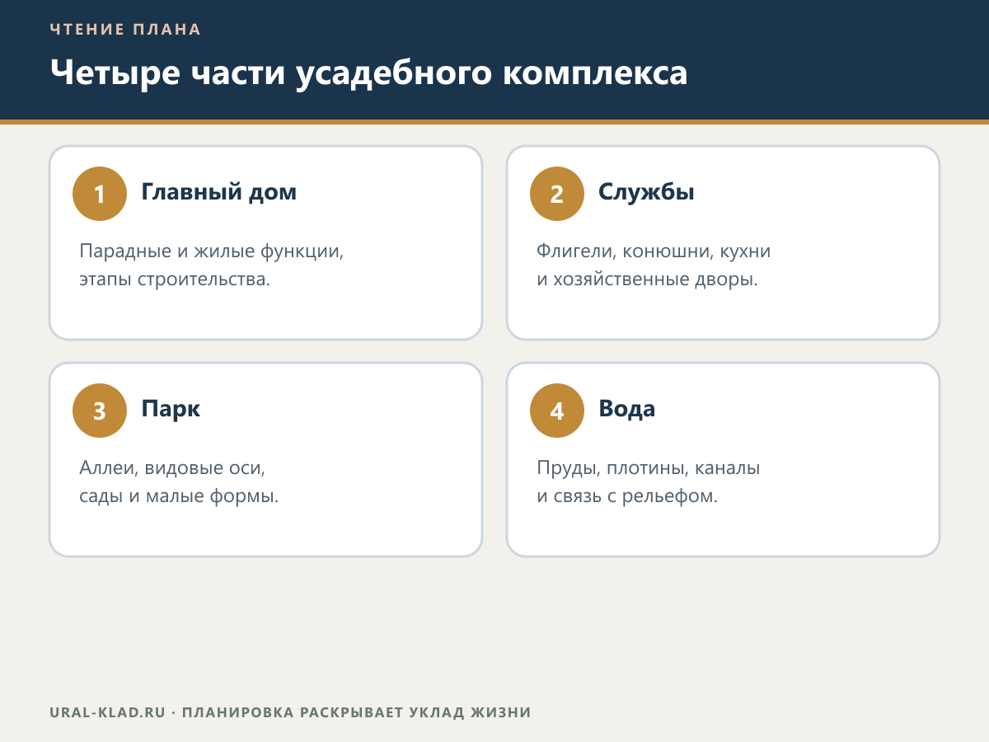
Task: Select the heading 'Вода'
Action: (x=627, y=409)
